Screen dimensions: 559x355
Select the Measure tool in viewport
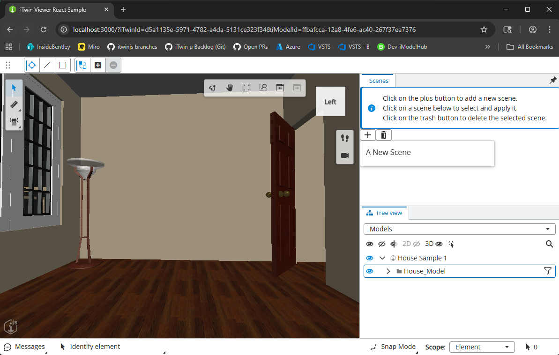[14, 104]
